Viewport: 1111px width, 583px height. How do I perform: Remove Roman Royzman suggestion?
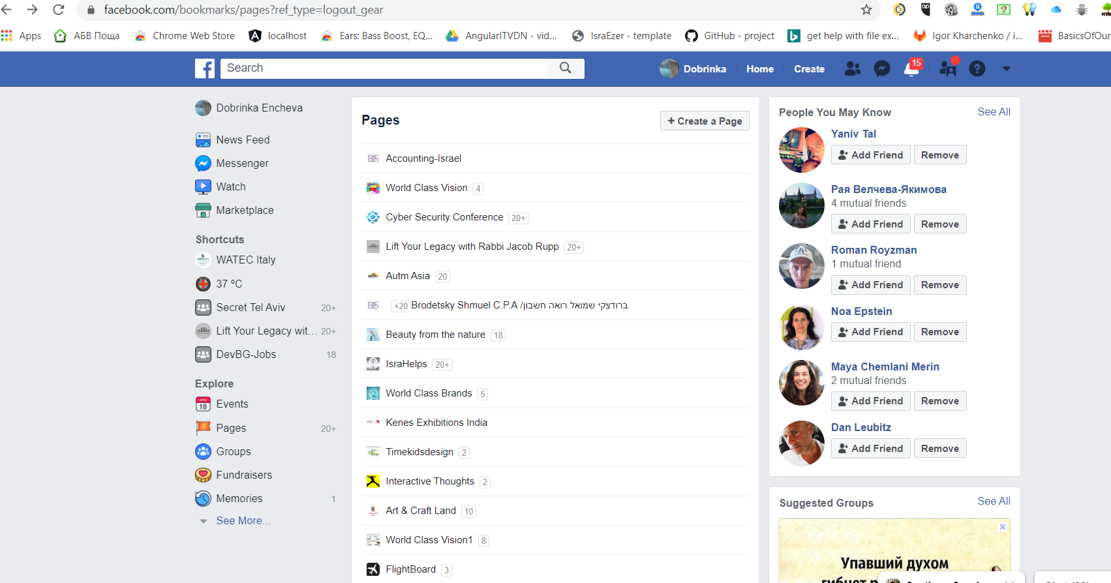(940, 285)
